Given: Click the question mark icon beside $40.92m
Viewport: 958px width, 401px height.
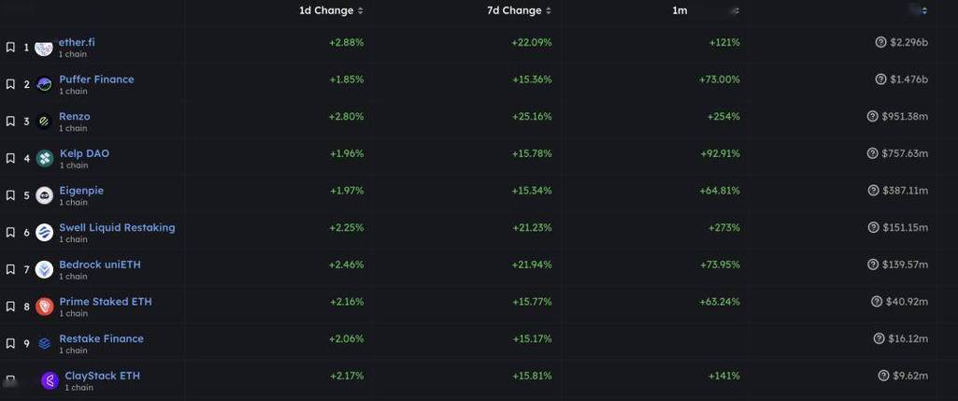Looking at the screenshot, I should click(876, 302).
